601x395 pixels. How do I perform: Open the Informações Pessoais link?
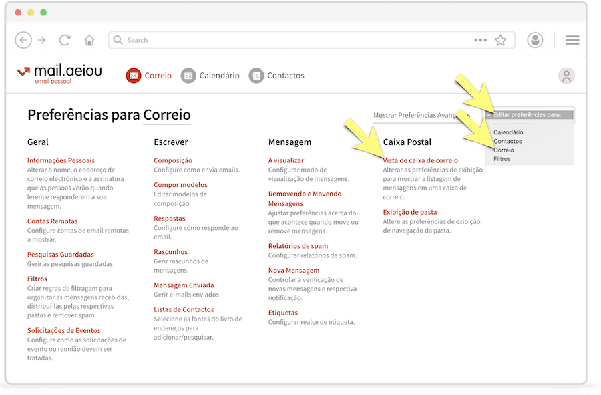tap(61, 160)
